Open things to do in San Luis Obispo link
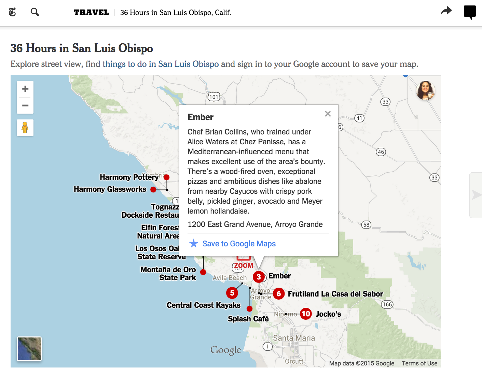Viewport: 482px width, 375px height. pos(161,64)
